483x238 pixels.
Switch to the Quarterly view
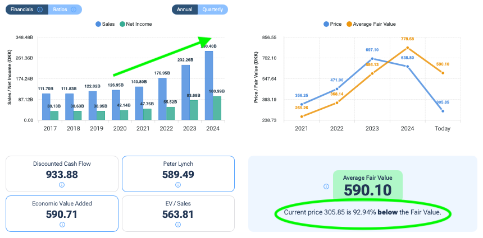213,10
